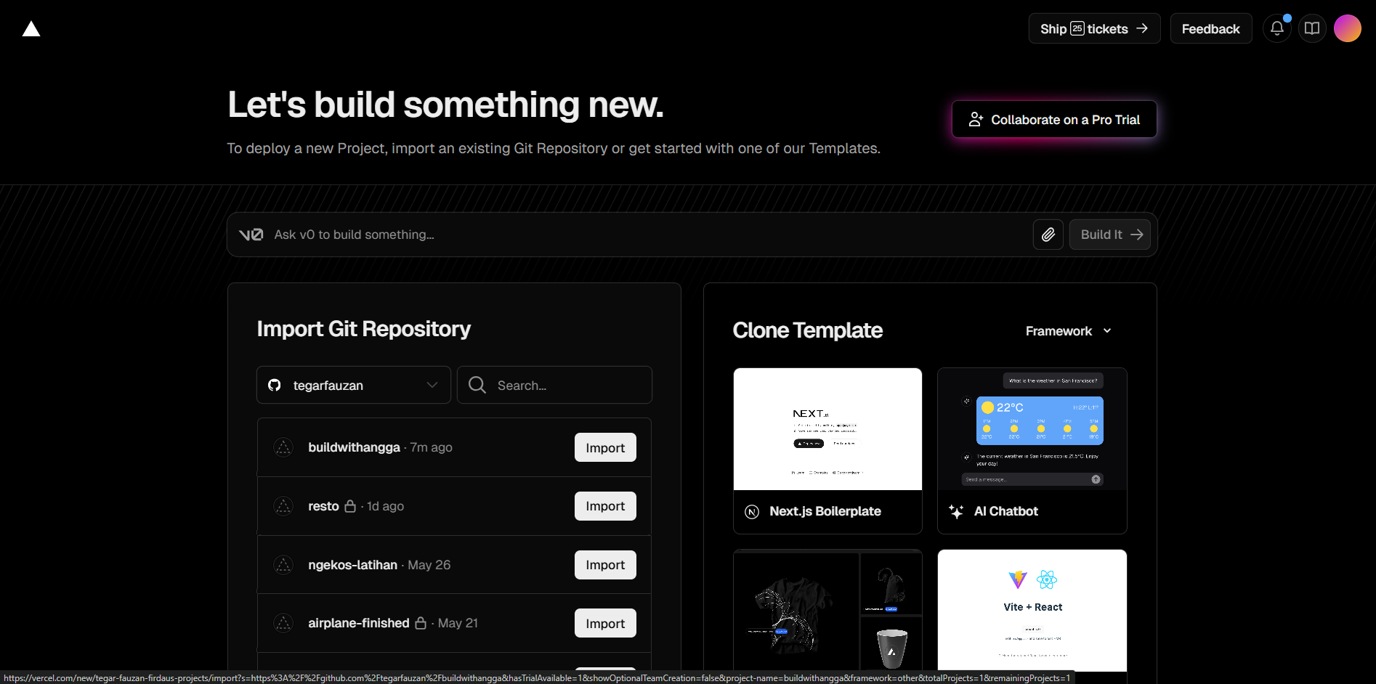
Task: Click the ngekos-latihan repository icon
Action: click(283, 564)
